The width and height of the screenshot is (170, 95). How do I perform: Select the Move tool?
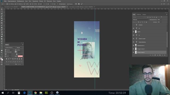click(2, 9)
